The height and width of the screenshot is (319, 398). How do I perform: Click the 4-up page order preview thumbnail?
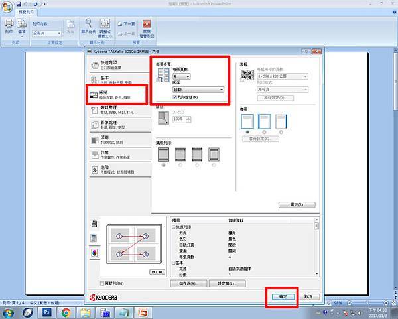click(134, 244)
